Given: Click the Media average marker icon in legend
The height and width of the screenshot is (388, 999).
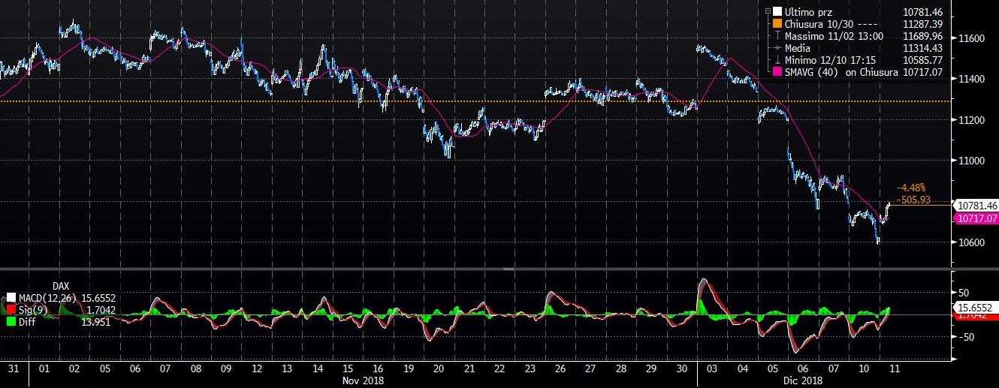Looking at the screenshot, I should 777,48.
